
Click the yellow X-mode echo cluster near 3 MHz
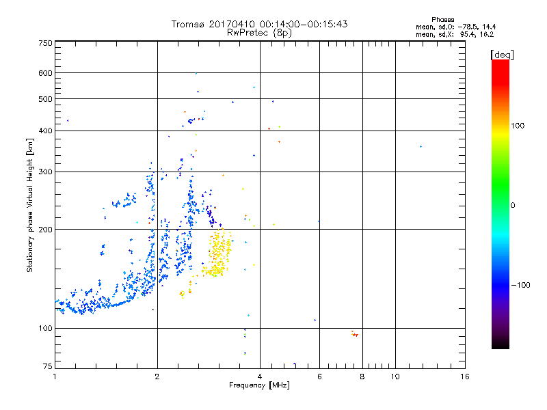[x=218, y=253]
